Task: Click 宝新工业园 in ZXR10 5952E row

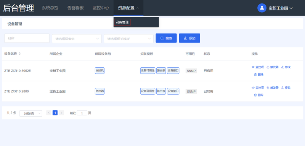Action: pos(58,71)
